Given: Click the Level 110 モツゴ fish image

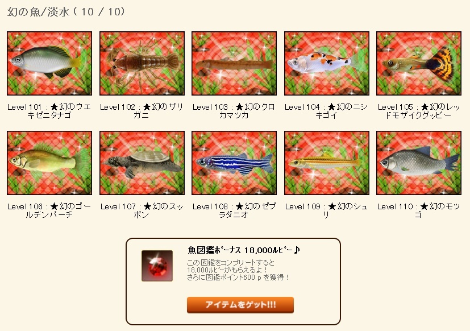Looking at the screenshot, I should [x=419, y=163].
